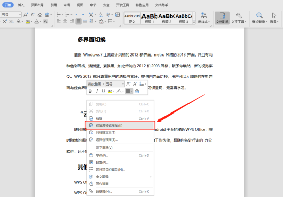Screen dimensions: 283x197
Task: Open the 开始 ribbon tab
Action: (x=8, y=5)
